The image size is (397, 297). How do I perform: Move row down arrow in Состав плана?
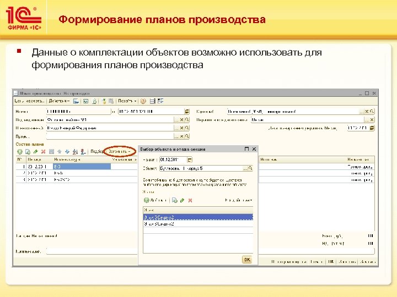(67, 152)
